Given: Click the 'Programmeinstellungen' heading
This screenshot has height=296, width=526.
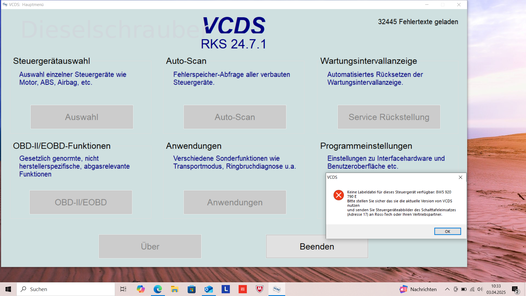Looking at the screenshot, I should (x=366, y=146).
